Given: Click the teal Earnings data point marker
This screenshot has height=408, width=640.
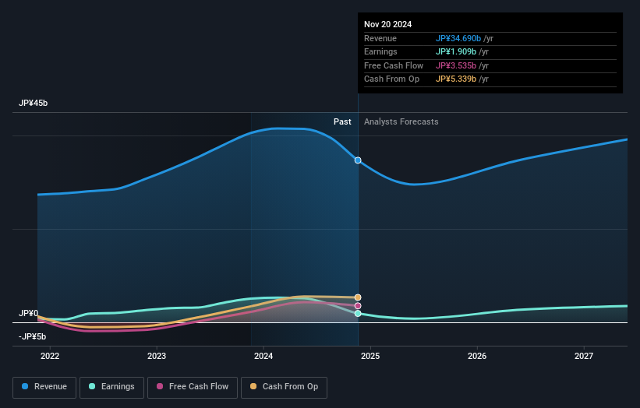Looking at the screenshot, I should click(358, 314).
